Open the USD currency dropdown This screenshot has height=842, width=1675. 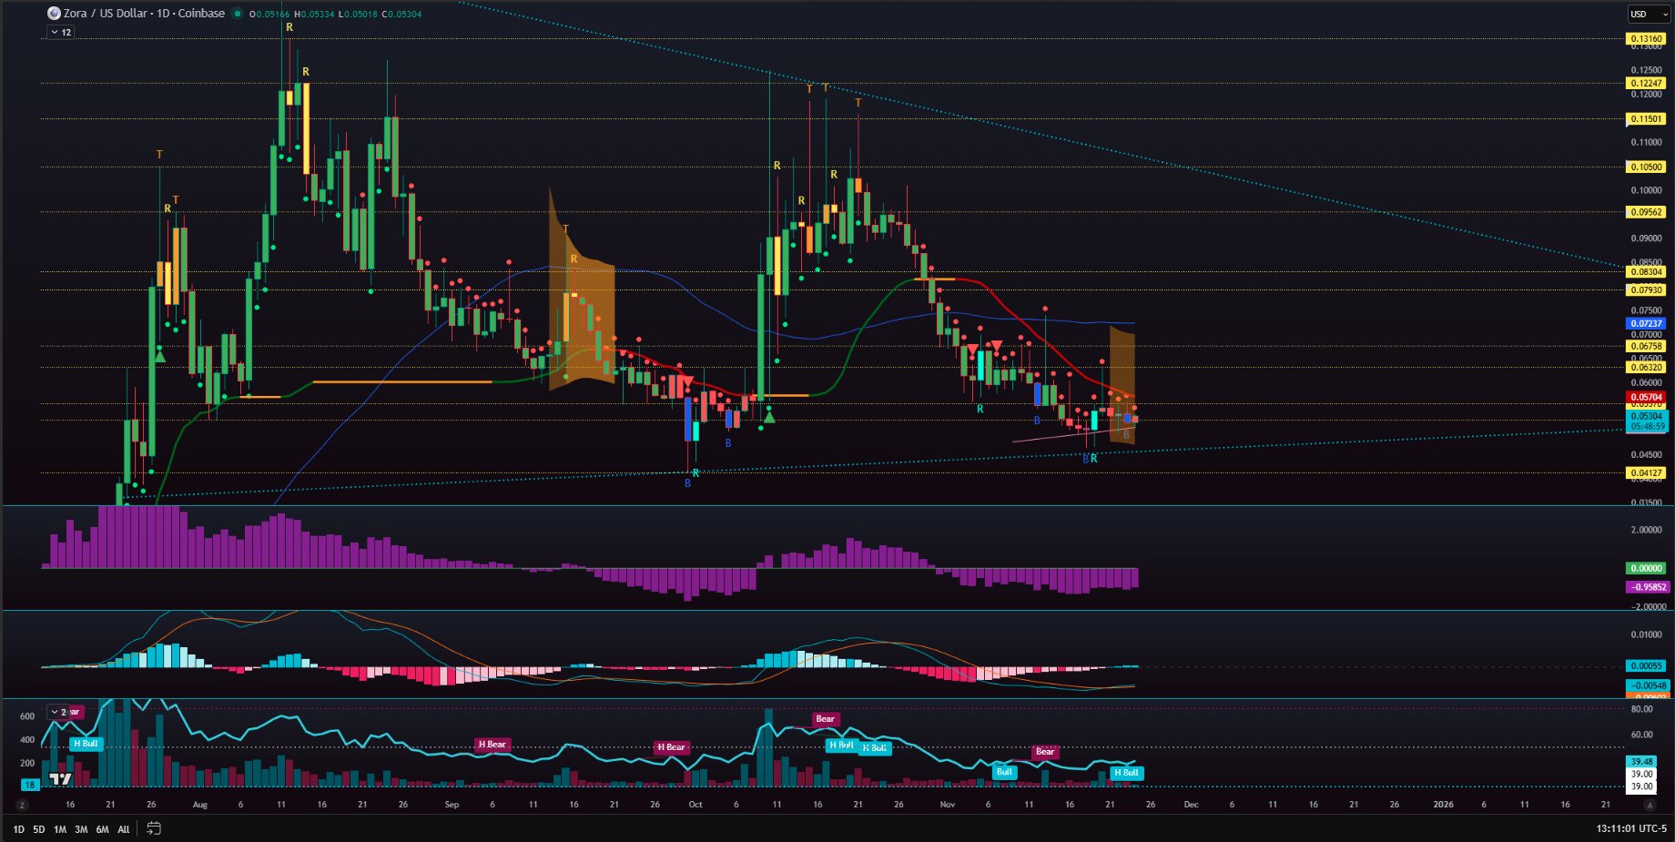[x=1649, y=15]
